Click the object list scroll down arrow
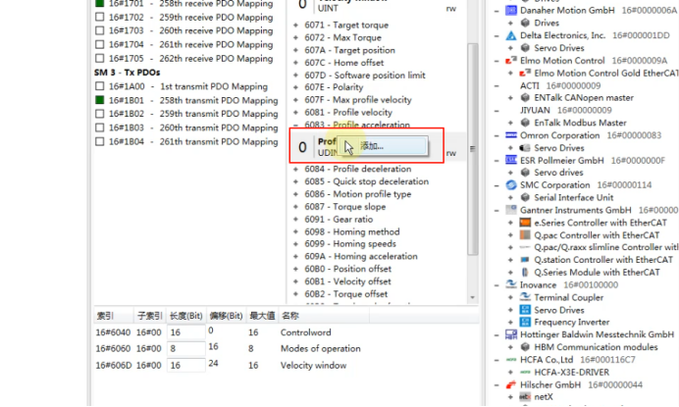This screenshot has height=407, width=679. [x=472, y=297]
